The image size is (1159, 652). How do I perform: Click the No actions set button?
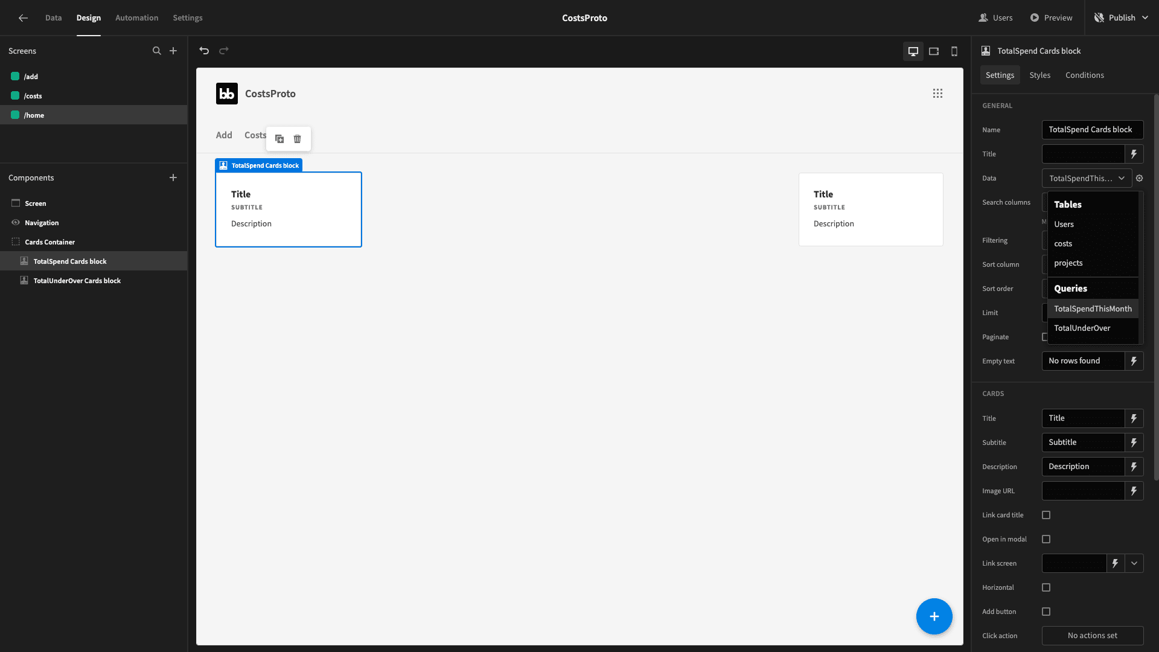click(x=1092, y=635)
